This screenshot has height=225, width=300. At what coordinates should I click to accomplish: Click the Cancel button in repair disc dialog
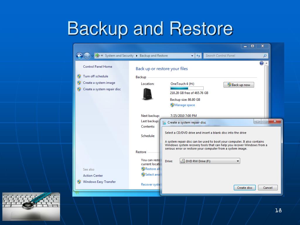[268, 188]
